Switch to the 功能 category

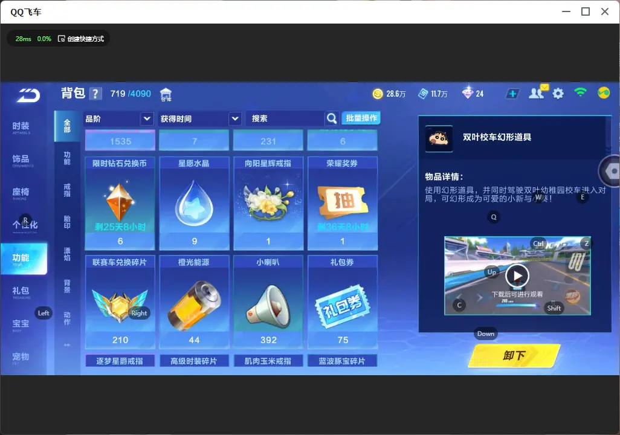[24, 259]
